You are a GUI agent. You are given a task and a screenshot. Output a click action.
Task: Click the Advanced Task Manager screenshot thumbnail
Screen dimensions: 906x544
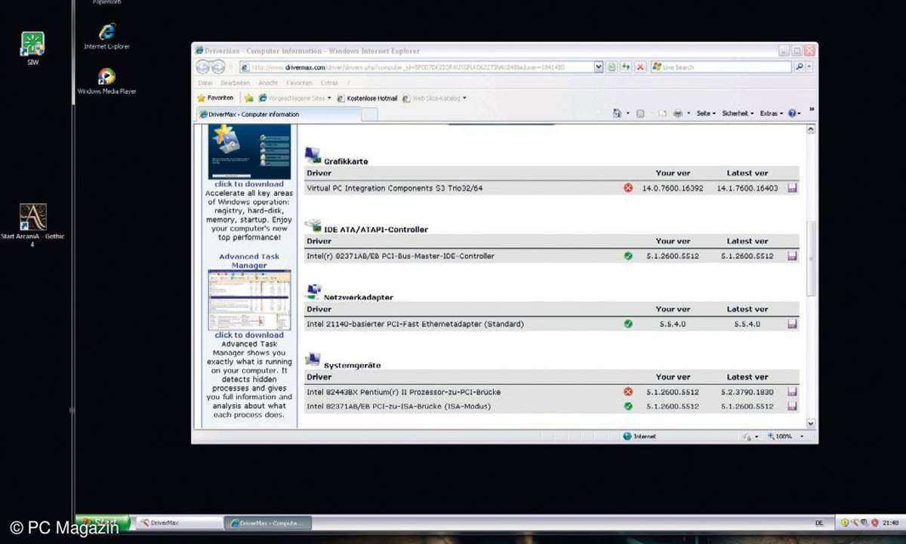pos(249,300)
